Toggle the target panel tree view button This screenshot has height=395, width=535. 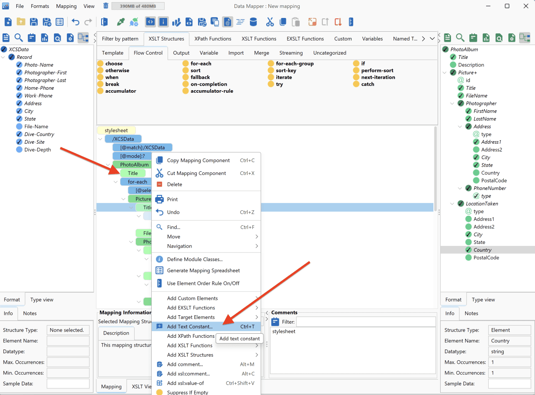click(525, 38)
